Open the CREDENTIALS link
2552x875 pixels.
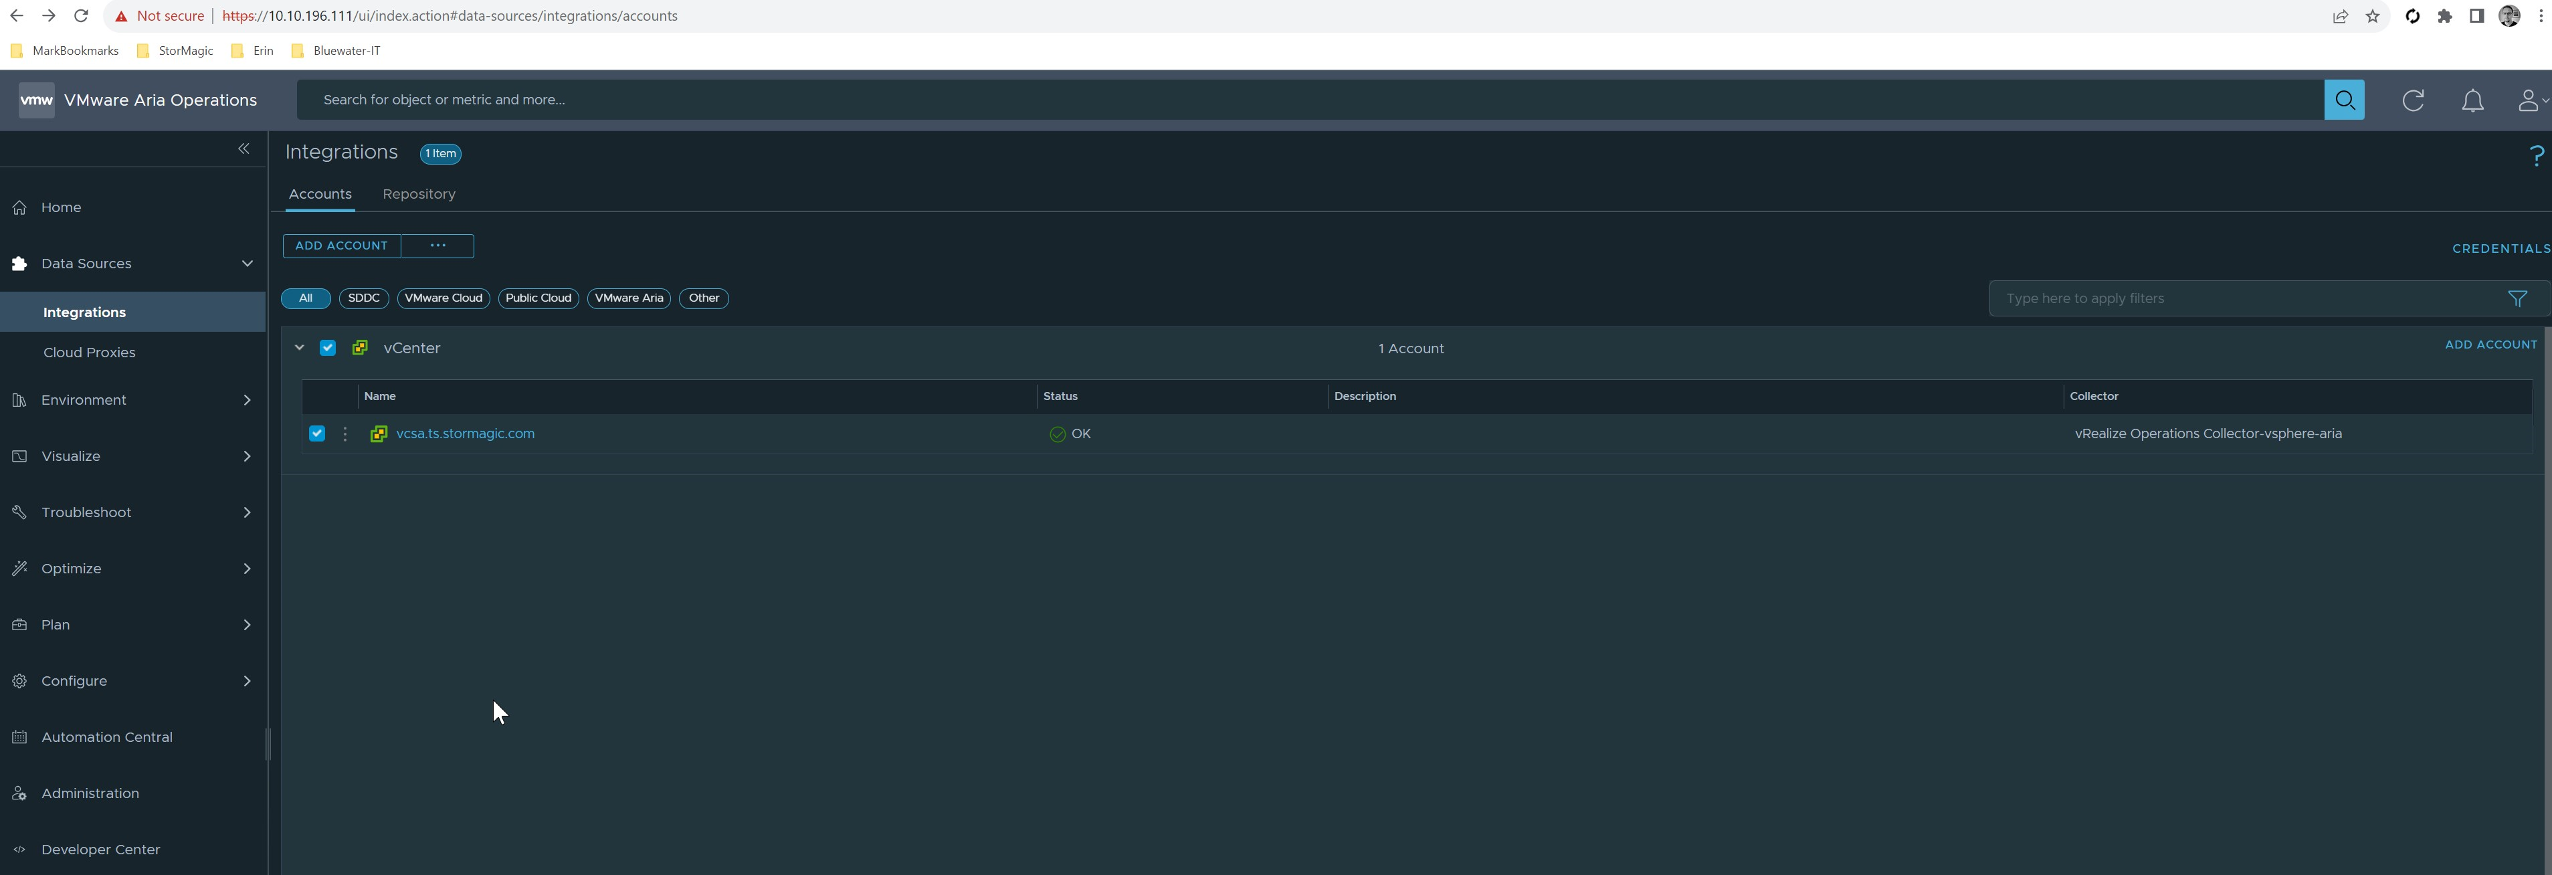(2500, 249)
